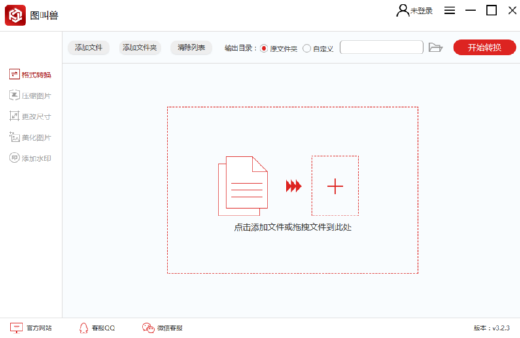This screenshot has width=520, height=338.
Task: Click the 版本：v3.2.3 version text
Action: [491, 328]
